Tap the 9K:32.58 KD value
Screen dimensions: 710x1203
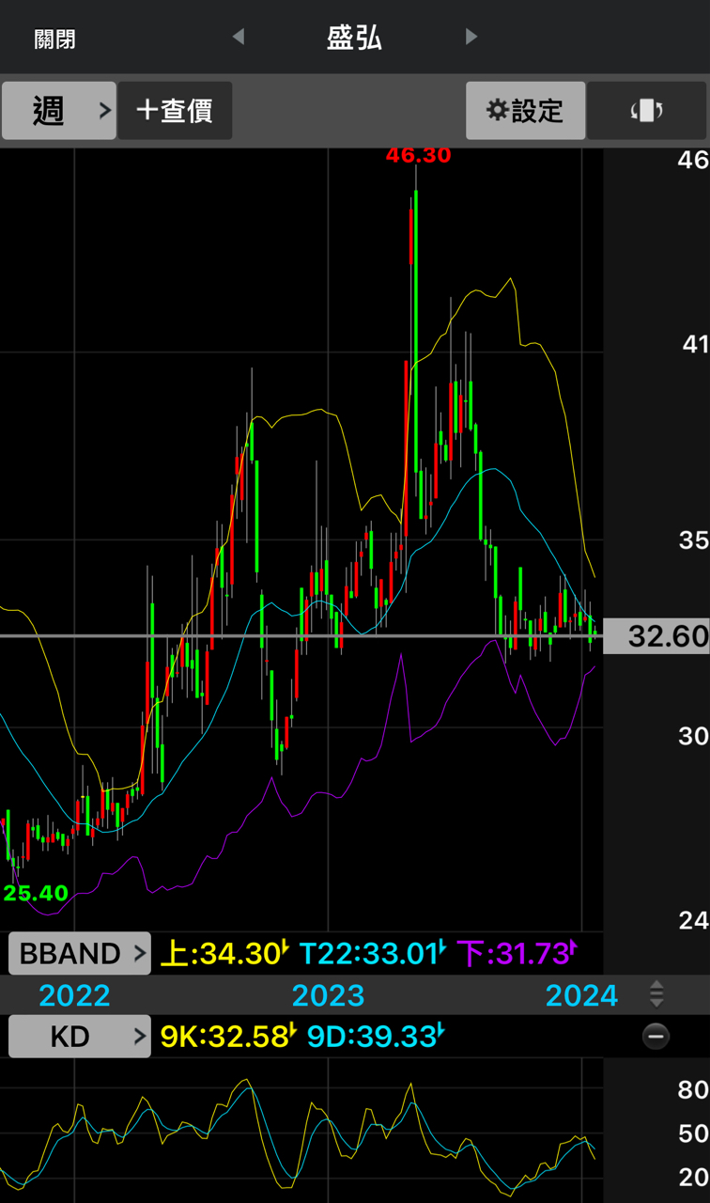click(227, 1037)
